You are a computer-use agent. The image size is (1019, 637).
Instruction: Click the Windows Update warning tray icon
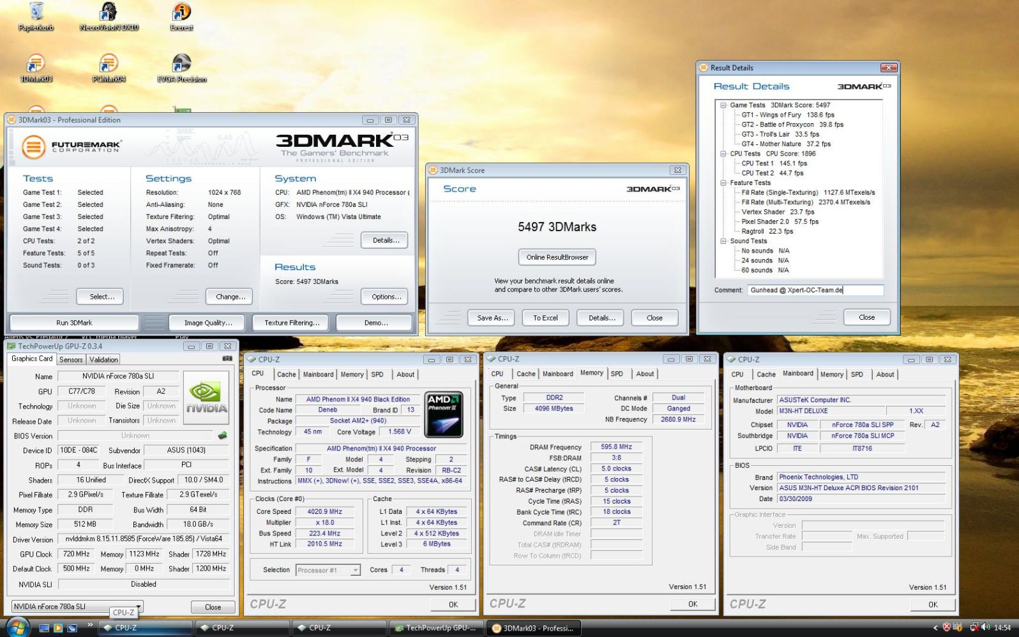(958, 627)
